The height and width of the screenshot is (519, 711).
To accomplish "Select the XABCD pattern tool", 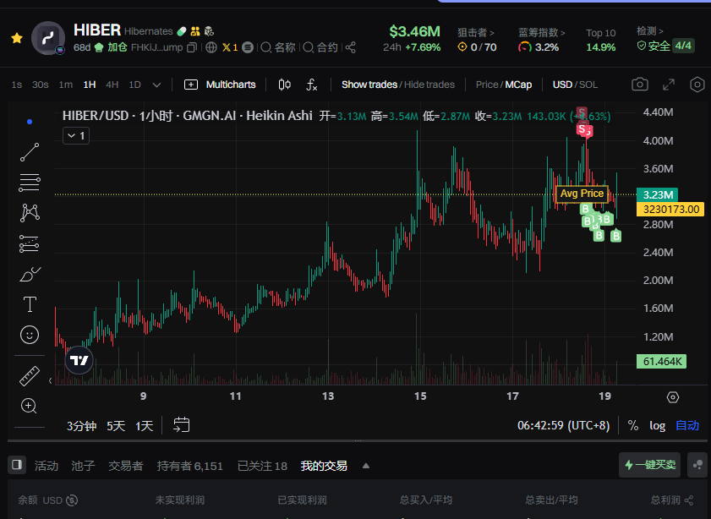I will point(30,212).
